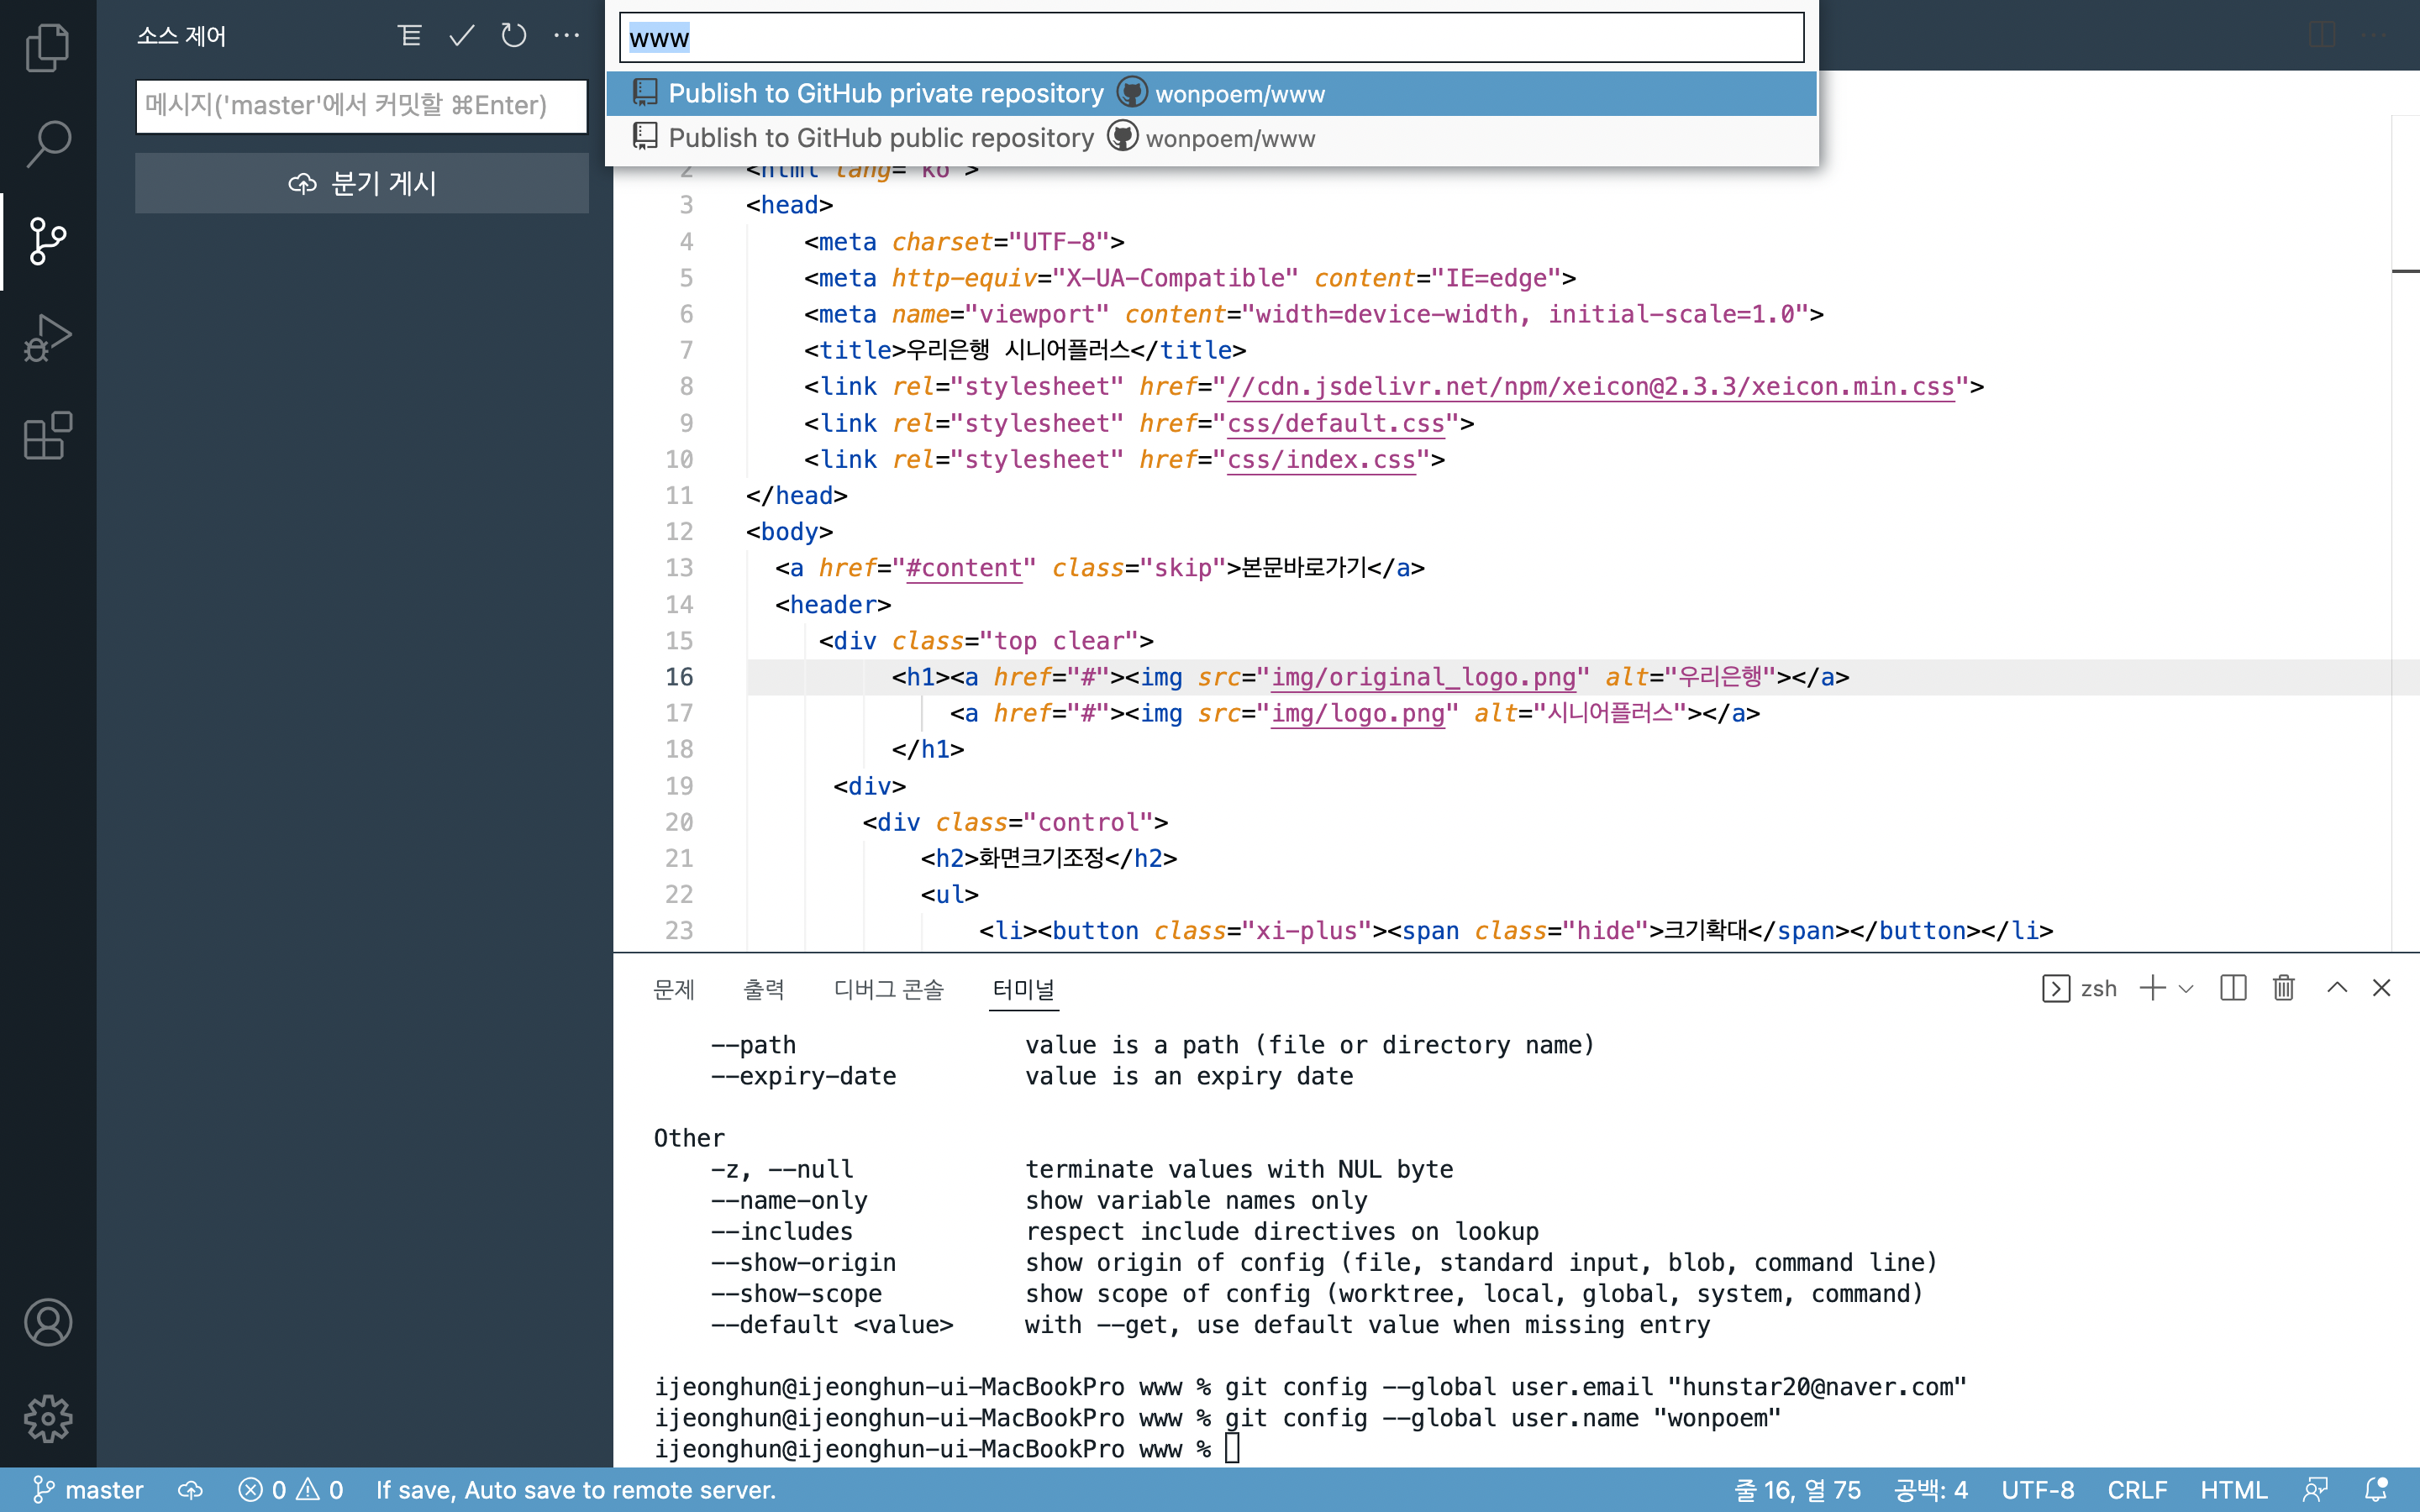Screen dimensions: 2420x1512
Task: Change encoding via UTF-8 status item
Action: pos(2038,1490)
